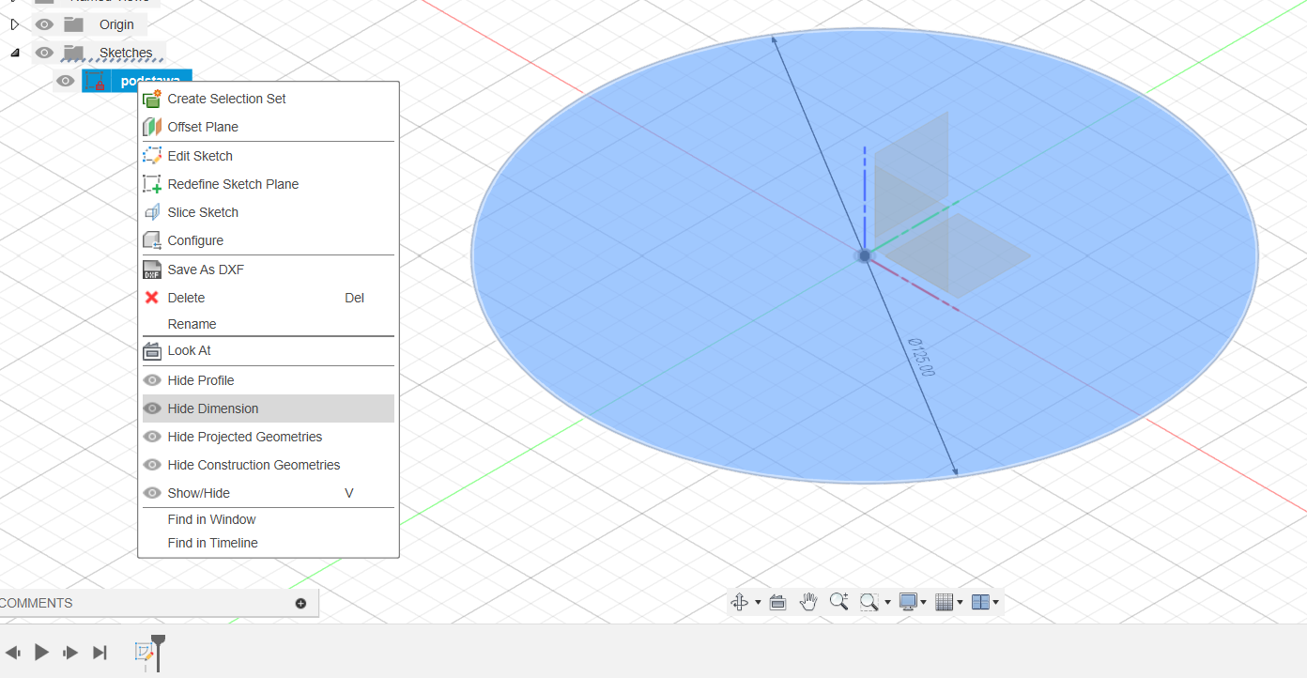Jump to end of timeline

[100, 652]
